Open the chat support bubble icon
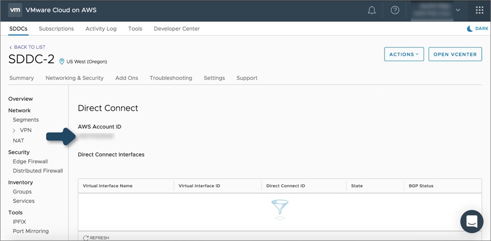This screenshot has width=491, height=241. pos(472,221)
